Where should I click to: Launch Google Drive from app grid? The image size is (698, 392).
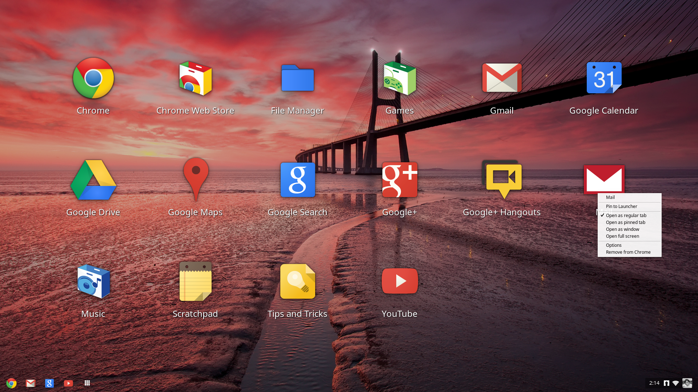click(x=93, y=180)
